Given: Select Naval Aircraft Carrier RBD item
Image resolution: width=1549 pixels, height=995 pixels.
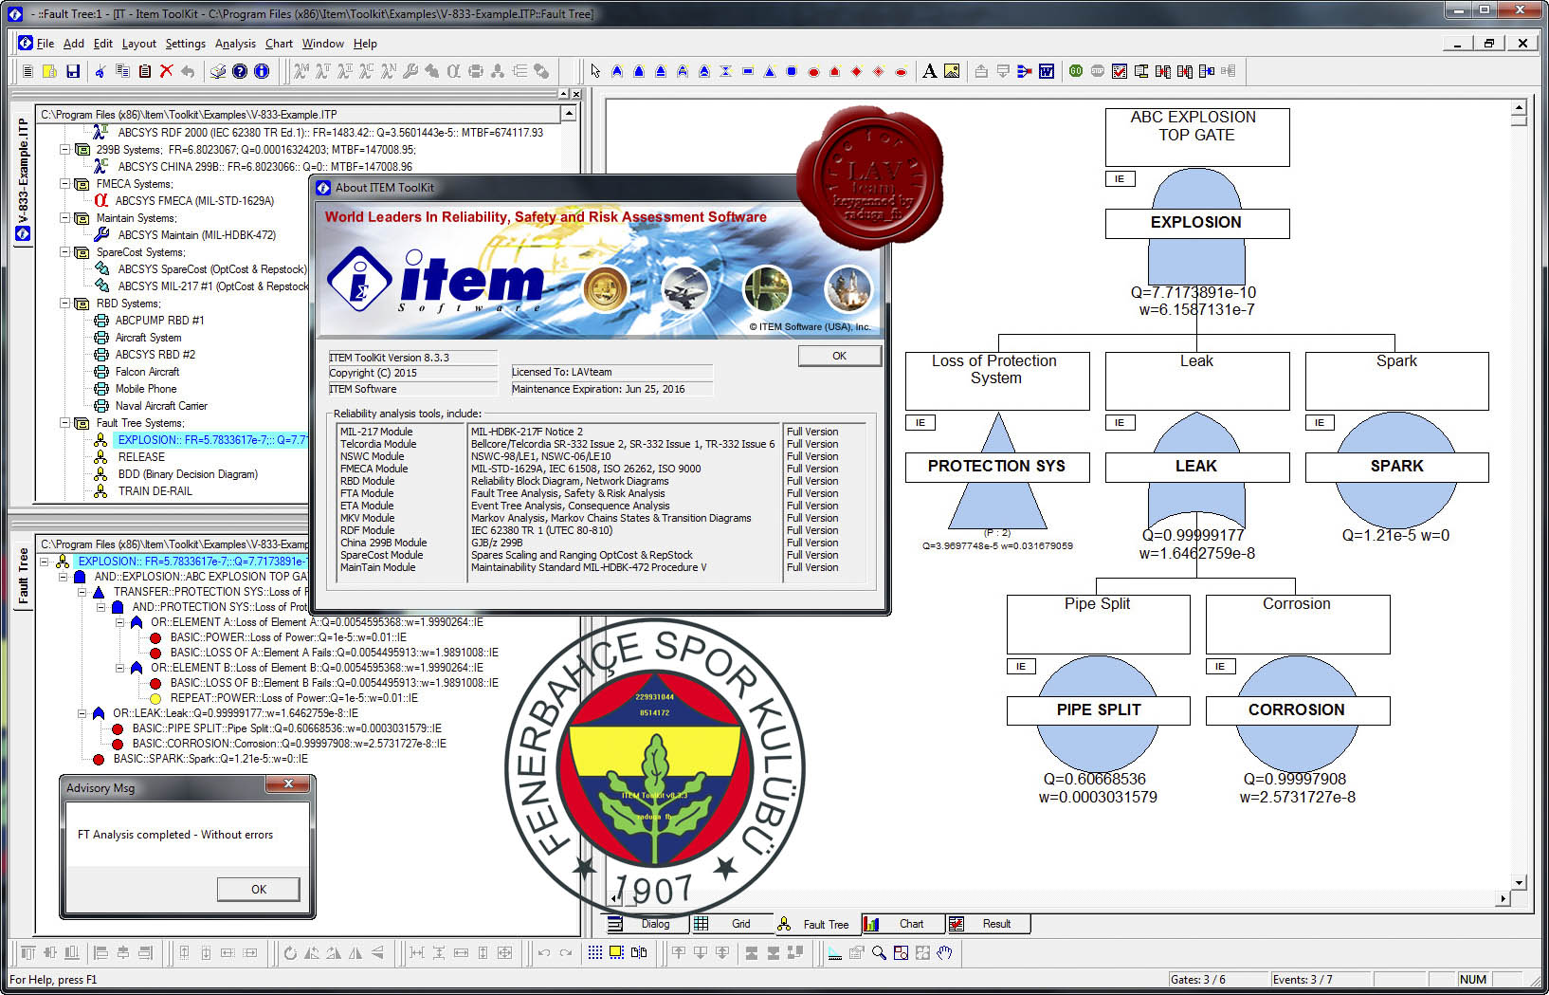Looking at the screenshot, I should click(161, 406).
